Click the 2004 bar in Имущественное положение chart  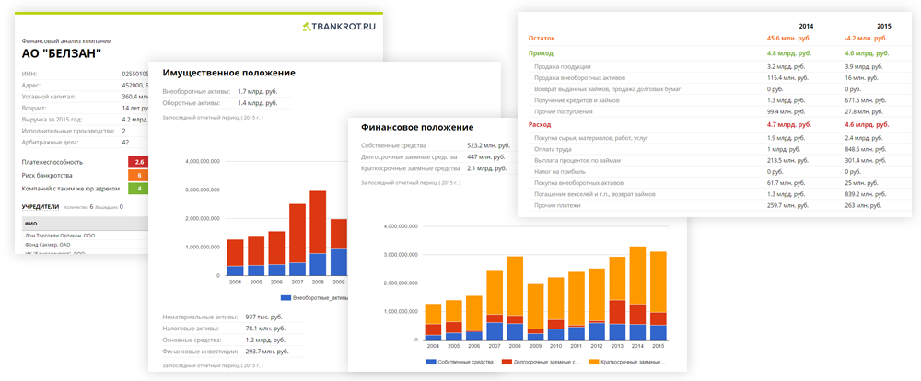pos(235,258)
